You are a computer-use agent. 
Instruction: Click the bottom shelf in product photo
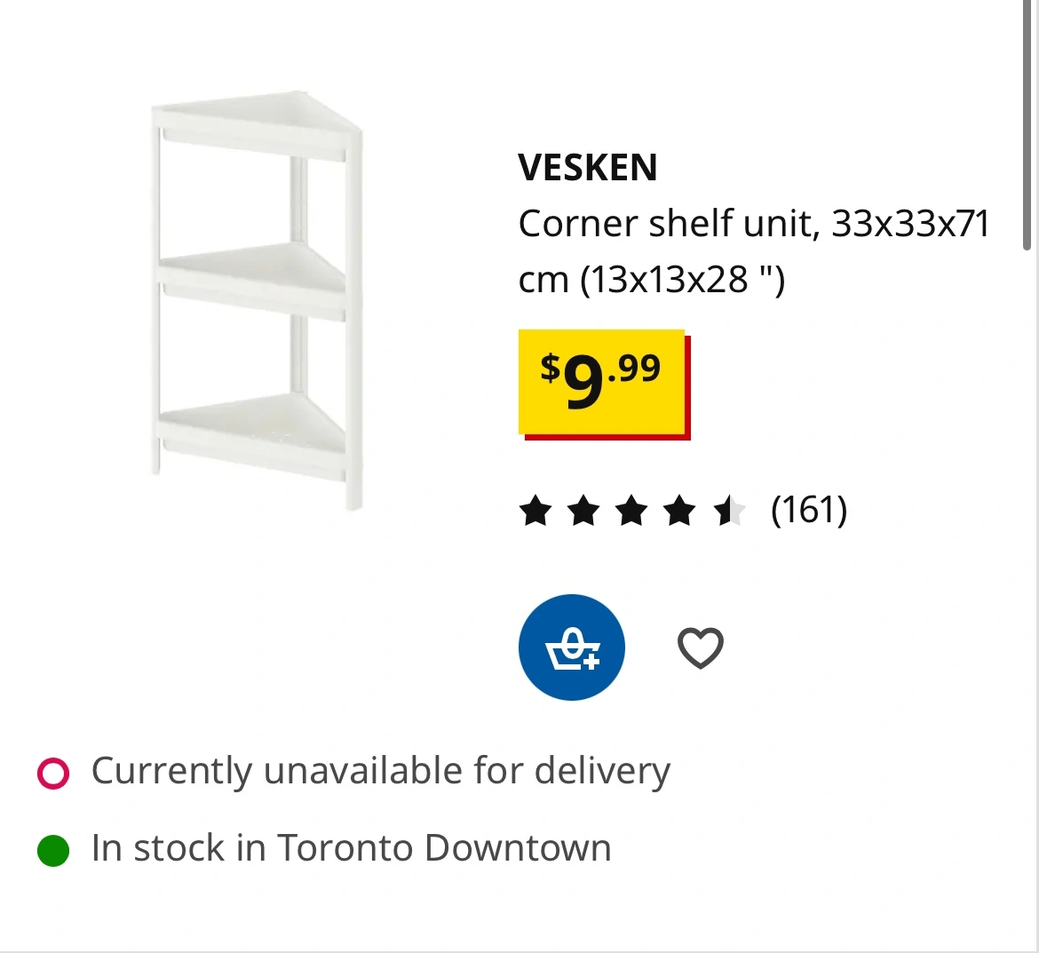(x=252, y=435)
